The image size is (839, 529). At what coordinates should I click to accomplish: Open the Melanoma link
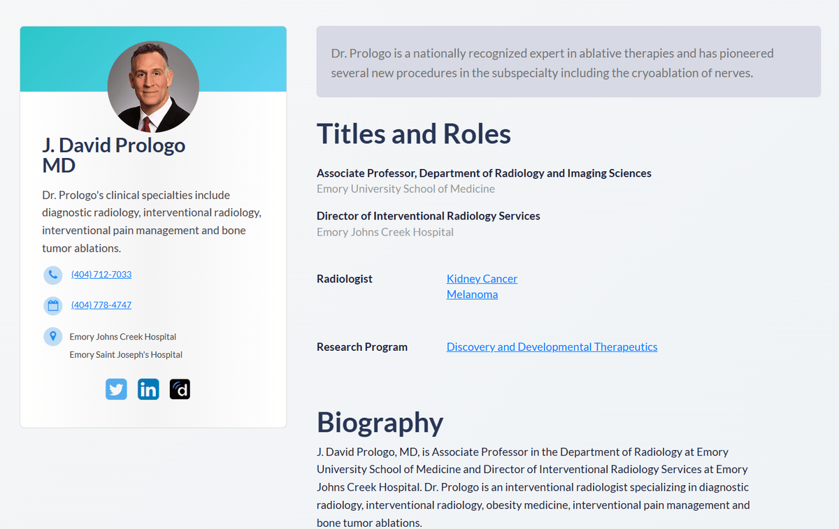472,295
